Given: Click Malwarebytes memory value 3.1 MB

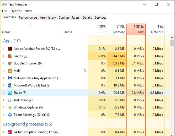Looking at the screenshot, I should pos(120,78).
